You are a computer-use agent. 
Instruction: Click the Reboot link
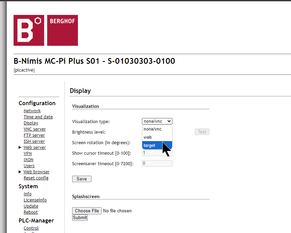point(30,212)
